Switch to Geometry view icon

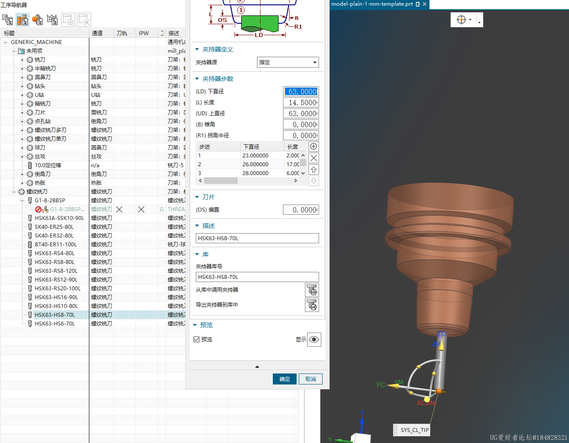click(x=37, y=20)
